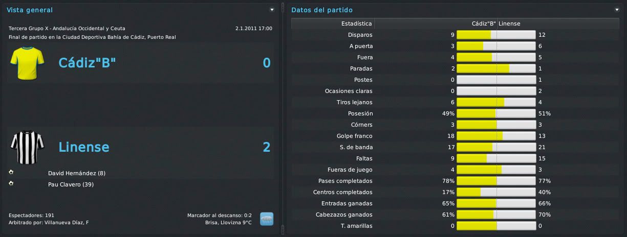
Task: Click the Posesión percentage bar
Action: click(496, 113)
